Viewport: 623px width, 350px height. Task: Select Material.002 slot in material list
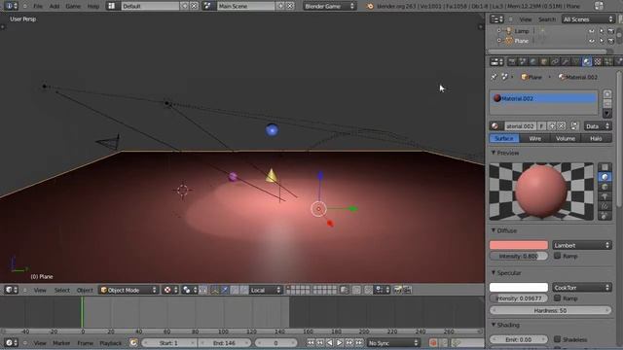click(x=543, y=98)
